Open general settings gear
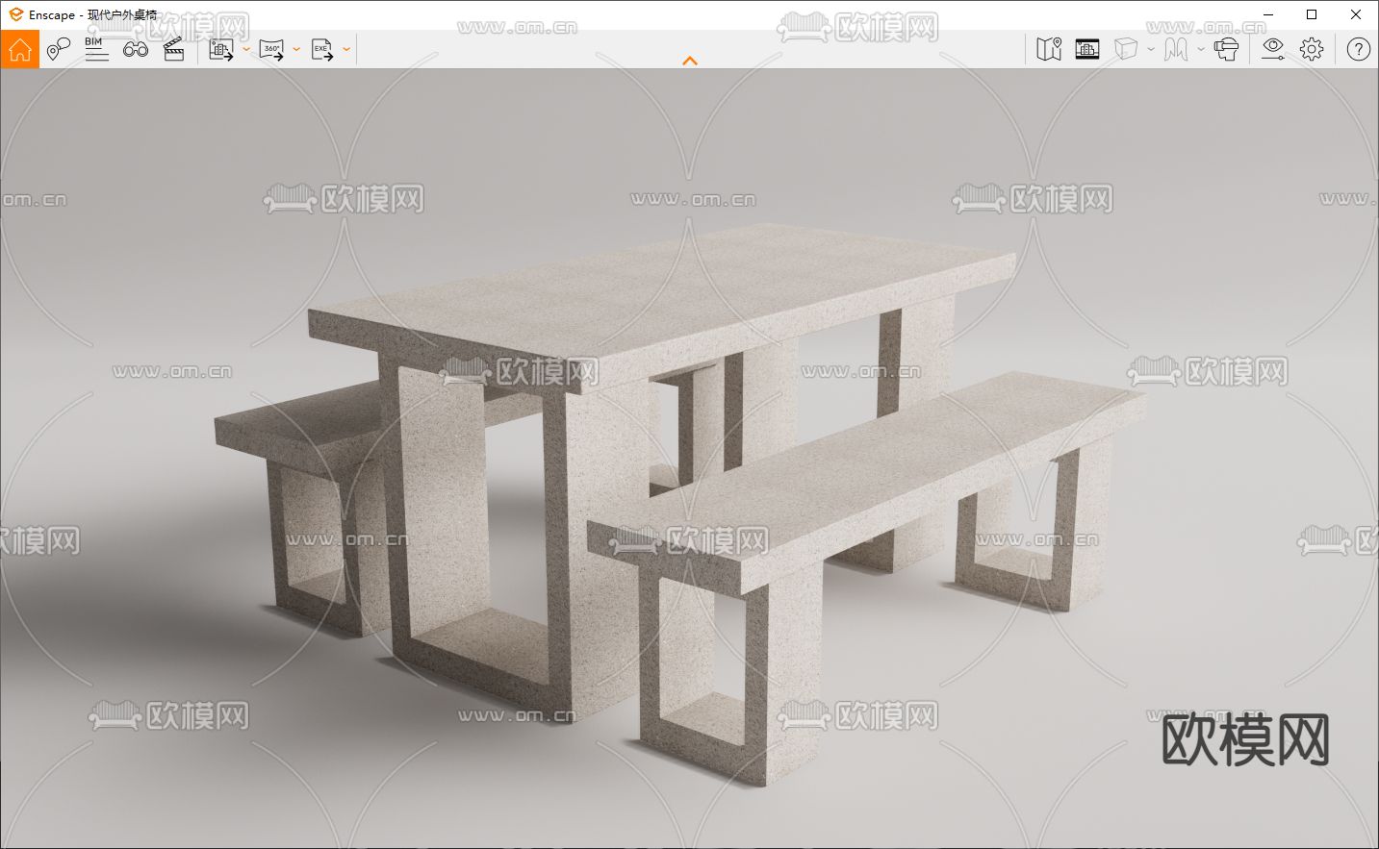Image resolution: width=1379 pixels, height=849 pixels. [x=1312, y=49]
